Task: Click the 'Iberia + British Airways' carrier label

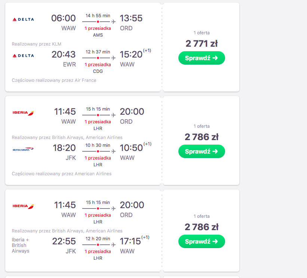Action: (x=21, y=245)
